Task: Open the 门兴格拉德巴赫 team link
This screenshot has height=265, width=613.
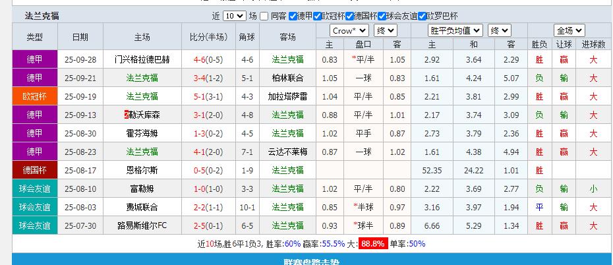Action: [x=142, y=59]
